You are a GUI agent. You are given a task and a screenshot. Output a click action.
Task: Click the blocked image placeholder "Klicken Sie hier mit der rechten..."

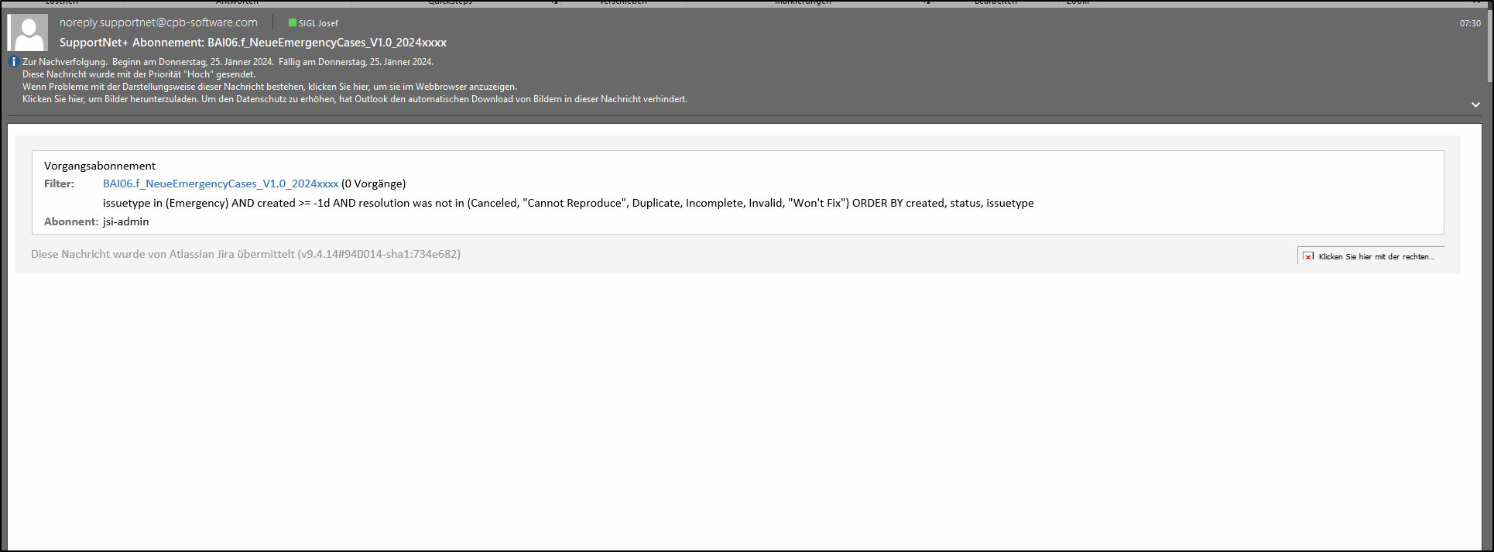(x=1370, y=256)
